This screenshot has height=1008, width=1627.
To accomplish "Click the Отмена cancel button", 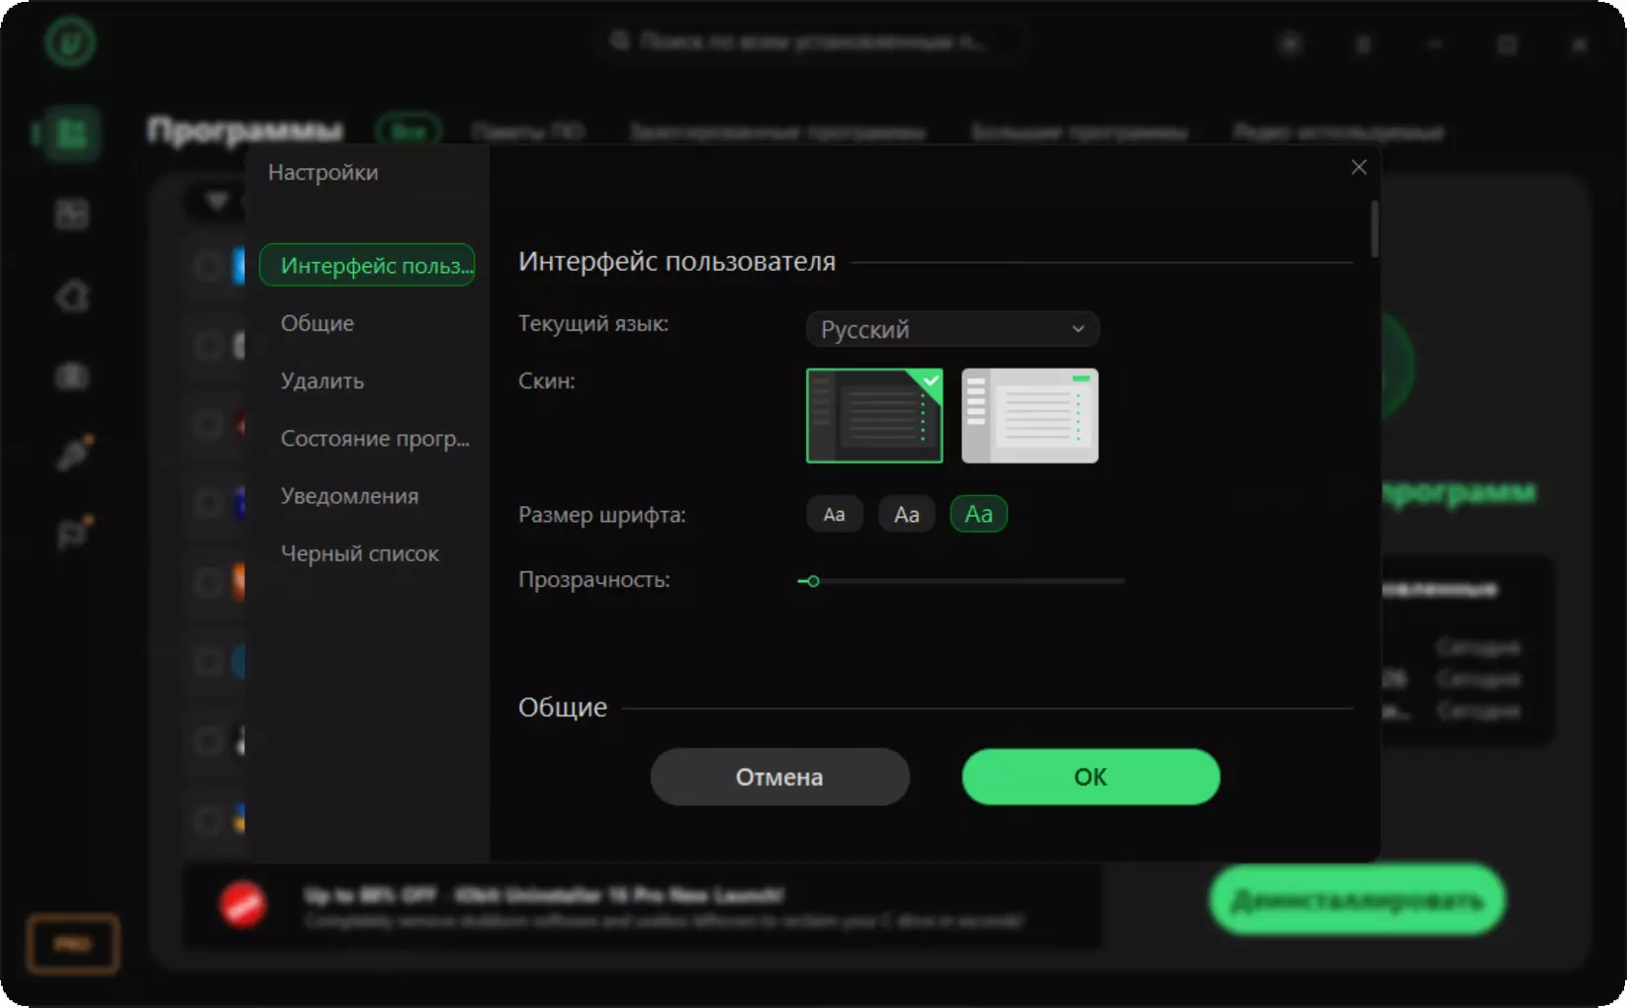I will pyautogui.click(x=779, y=777).
